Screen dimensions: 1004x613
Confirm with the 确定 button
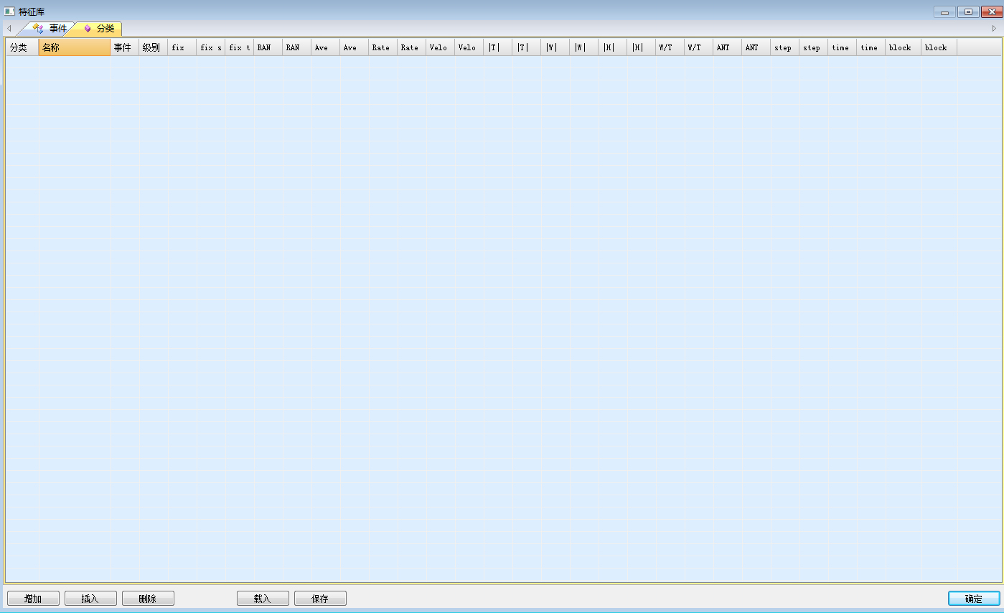pos(974,599)
